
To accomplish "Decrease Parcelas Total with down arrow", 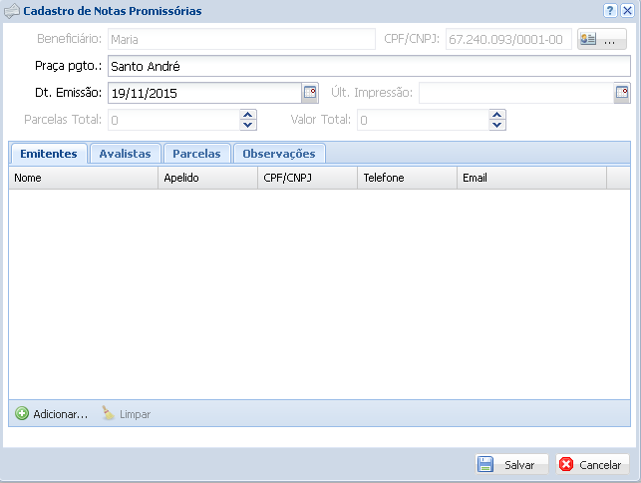I will 248,125.
